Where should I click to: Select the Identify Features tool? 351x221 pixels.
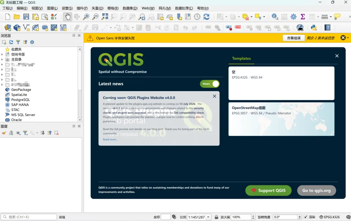click(x=275, y=17)
